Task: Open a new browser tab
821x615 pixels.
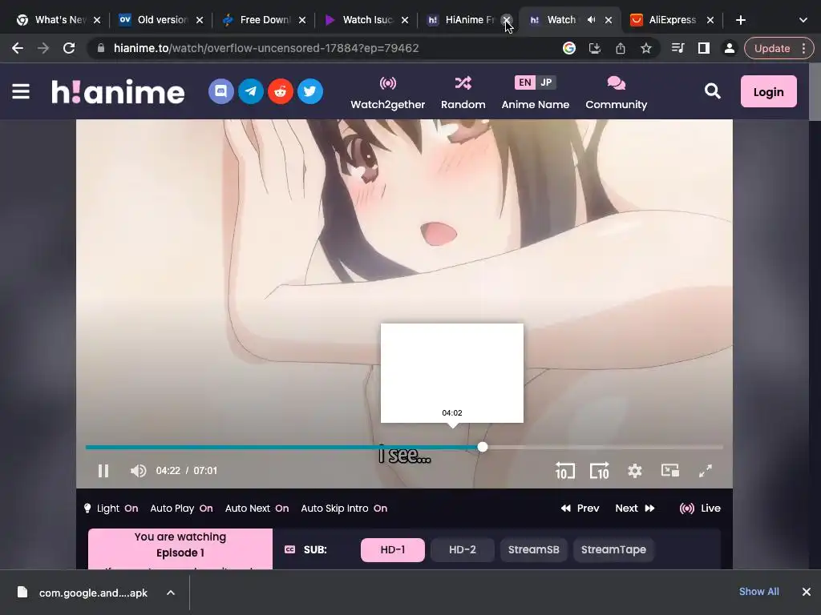Action: point(740,20)
